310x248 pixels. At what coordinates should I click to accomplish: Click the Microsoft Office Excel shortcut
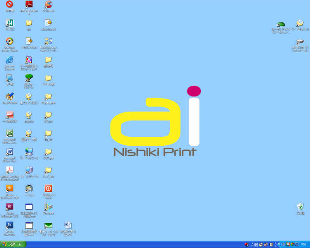10,133
